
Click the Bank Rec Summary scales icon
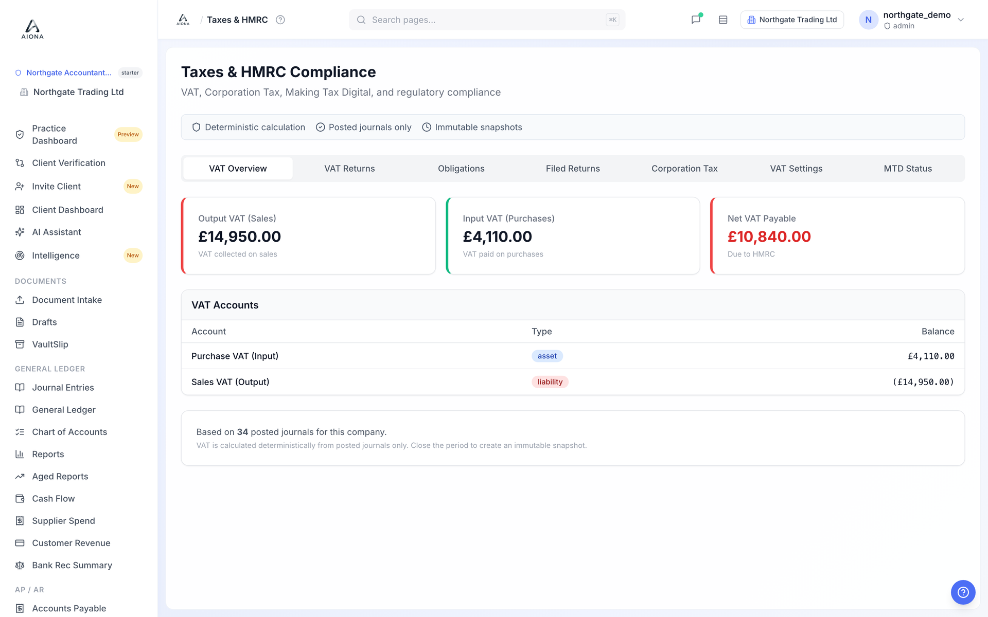[20, 565]
